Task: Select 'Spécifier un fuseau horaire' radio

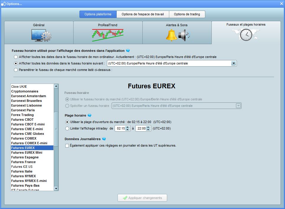Action: [67, 106]
